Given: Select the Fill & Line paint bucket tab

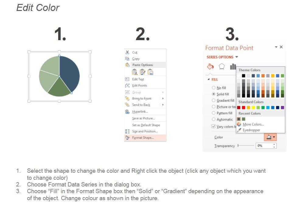Looking at the screenshot, I should (x=210, y=66).
